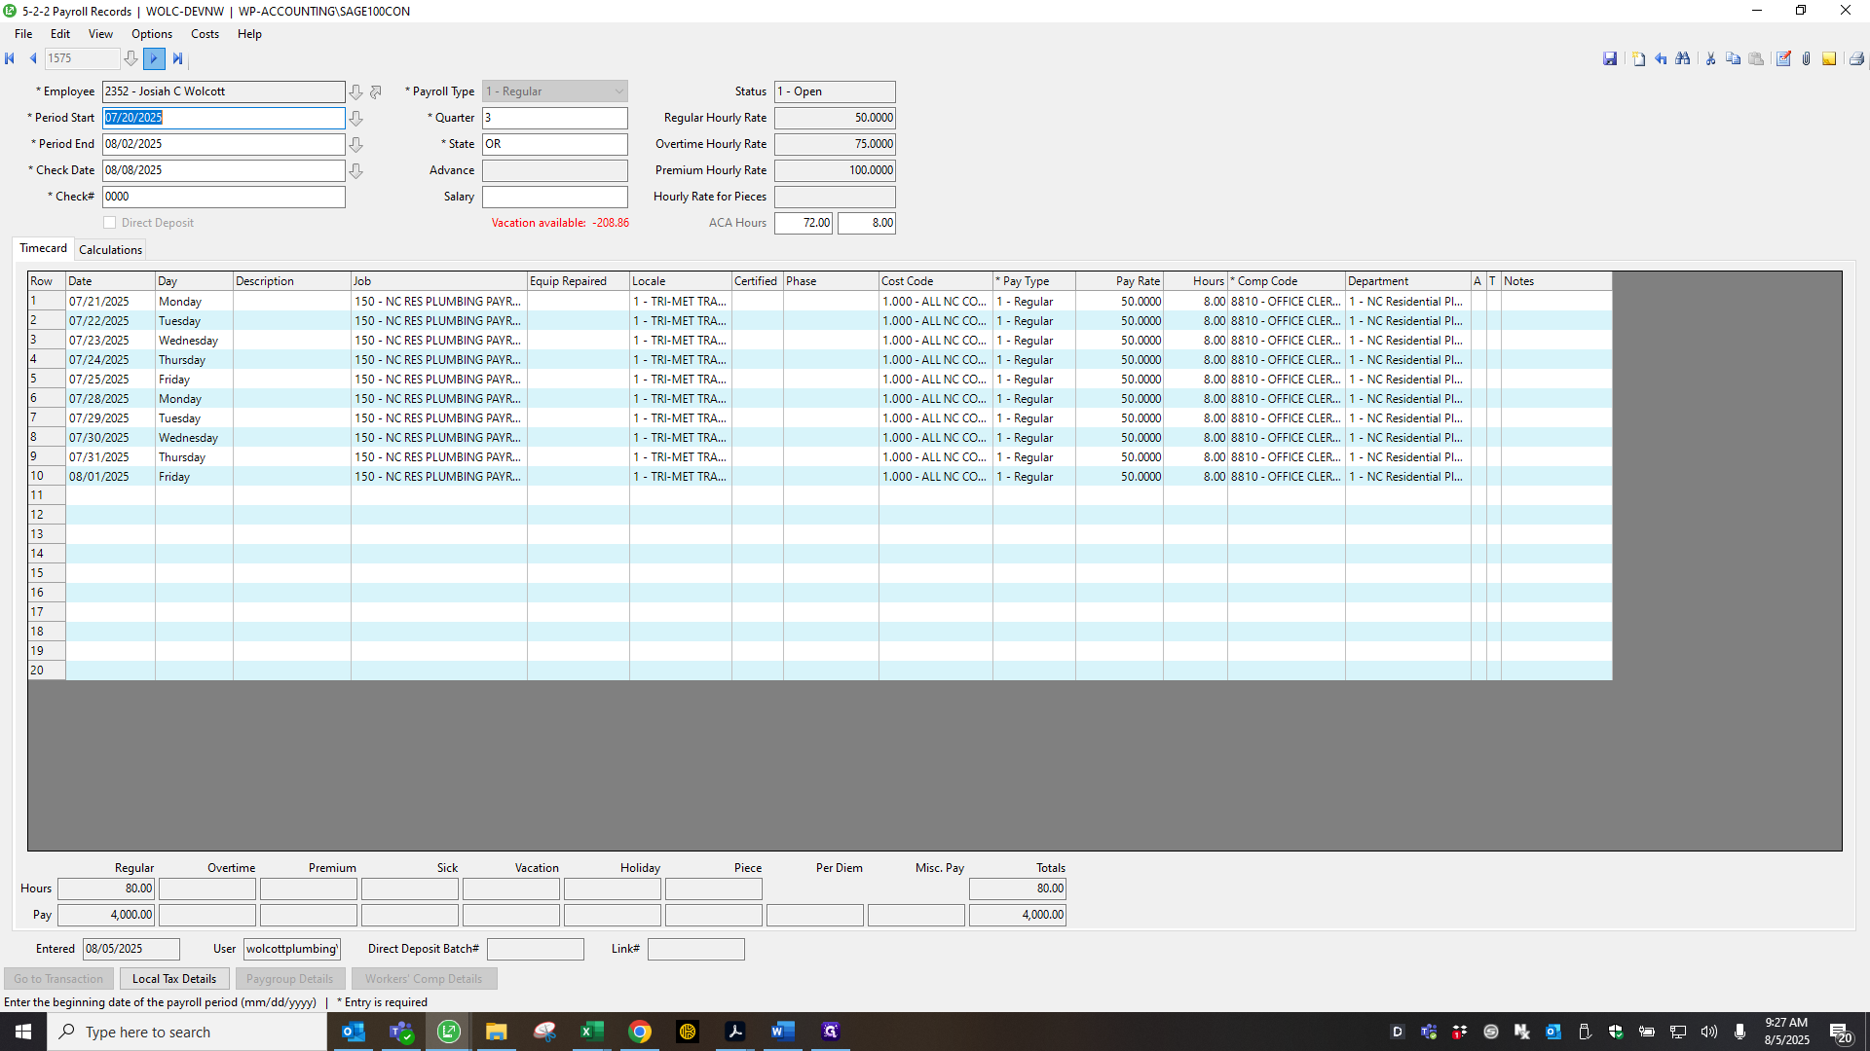Viewport: 1870px width, 1051px height.
Task: Select empty timecard row 11 header
Action: point(47,495)
